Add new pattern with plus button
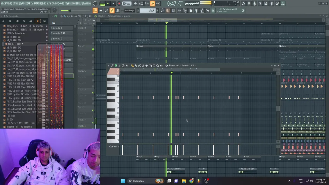The height and width of the screenshot is (185, 329). [157, 11]
